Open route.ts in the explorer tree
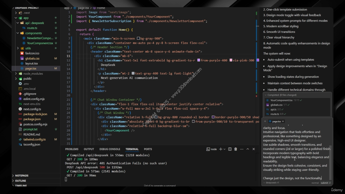The width and height of the screenshot is (345, 194). tap(32, 28)
